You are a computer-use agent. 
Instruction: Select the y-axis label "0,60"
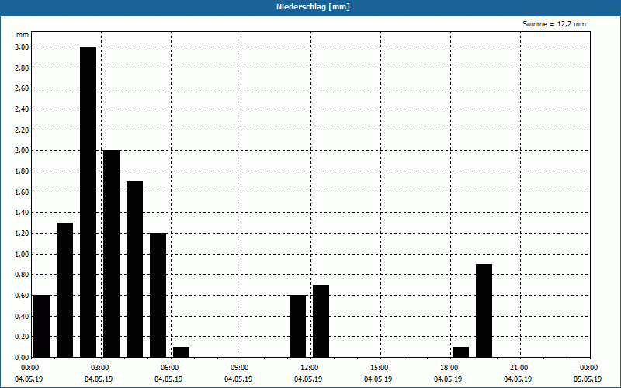point(22,296)
